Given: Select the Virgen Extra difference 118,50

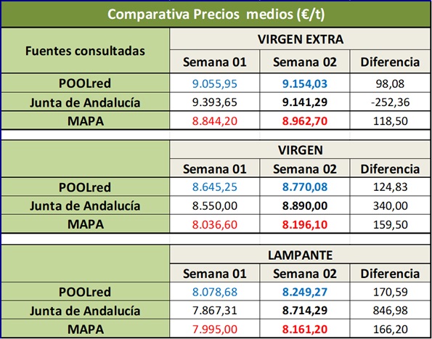Looking at the screenshot, I should tap(390, 121).
